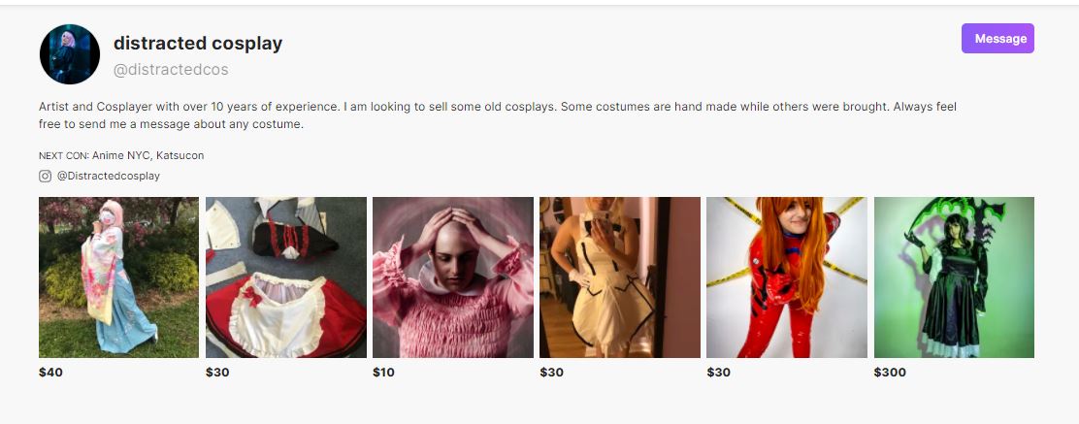Click the NEXT CON: Anime NYC, Katsucon text

point(121,155)
